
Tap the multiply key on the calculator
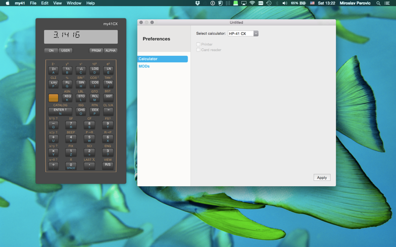click(x=53, y=153)
